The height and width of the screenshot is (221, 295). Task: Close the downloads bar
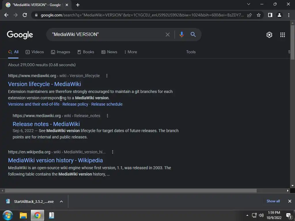click(290, 201)
